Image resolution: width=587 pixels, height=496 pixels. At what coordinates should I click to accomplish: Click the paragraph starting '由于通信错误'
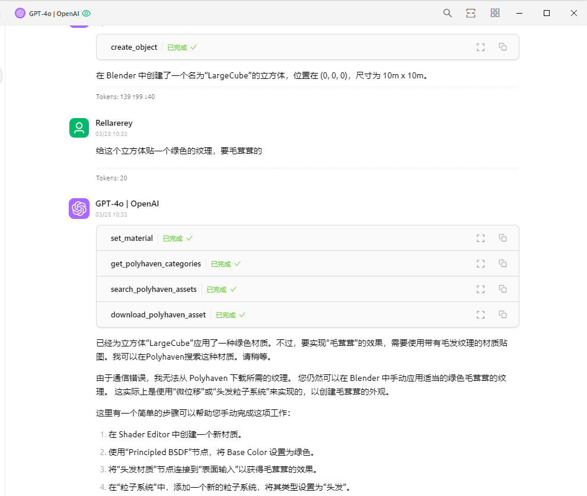pos(301,384)
